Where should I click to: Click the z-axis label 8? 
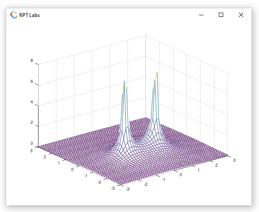tap(32, 61)
